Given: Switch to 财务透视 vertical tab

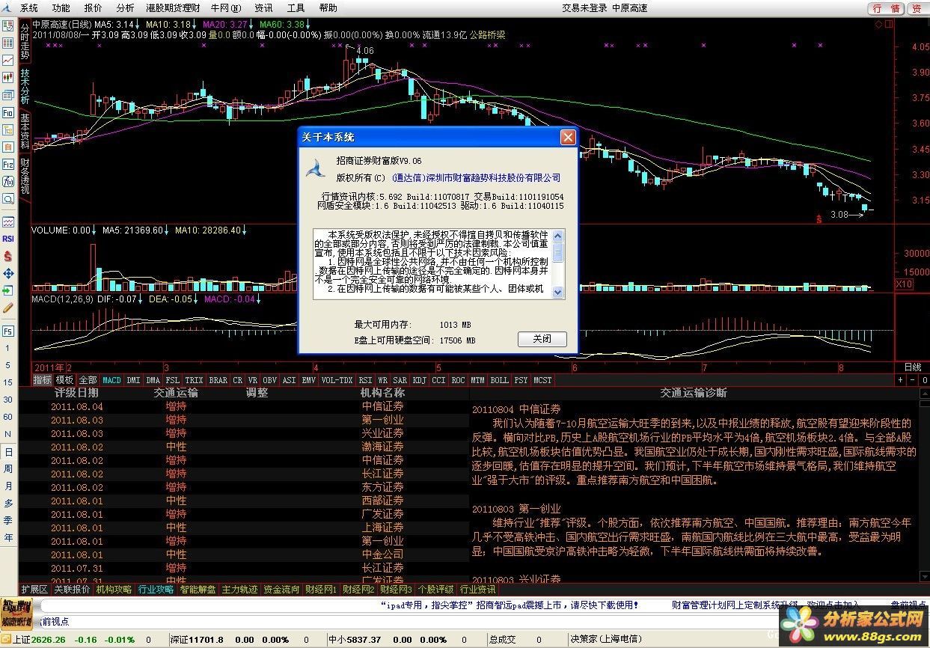Looking at the screenshot, I should click(25, 176).
